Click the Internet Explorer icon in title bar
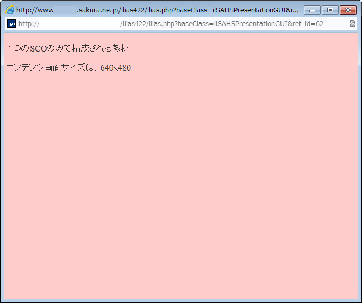362x303 pixels. [10, 10]
